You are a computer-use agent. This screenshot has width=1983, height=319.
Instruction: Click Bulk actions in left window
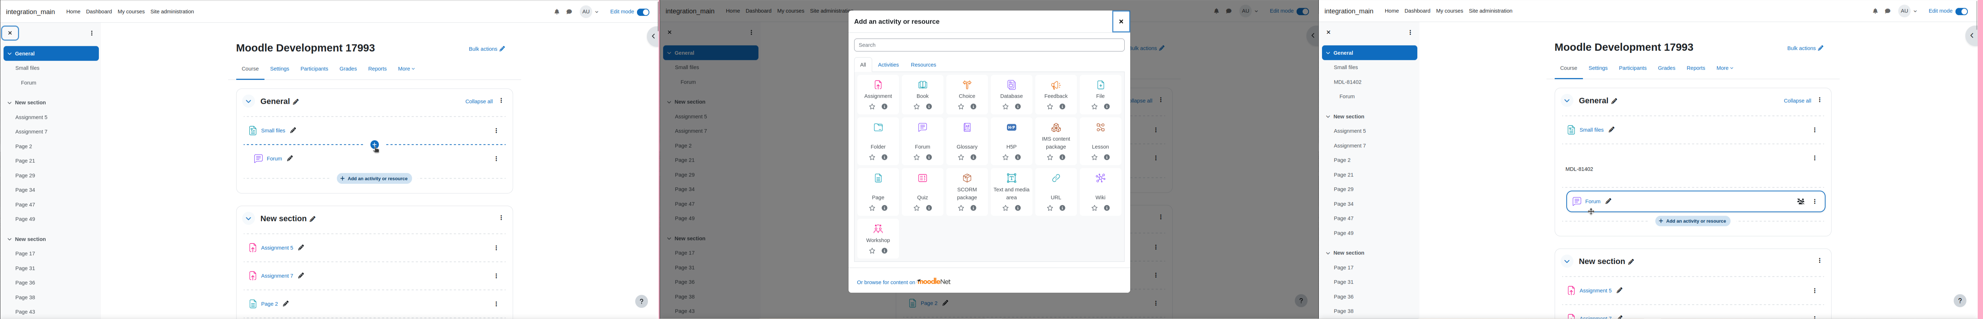pos(487,49)
